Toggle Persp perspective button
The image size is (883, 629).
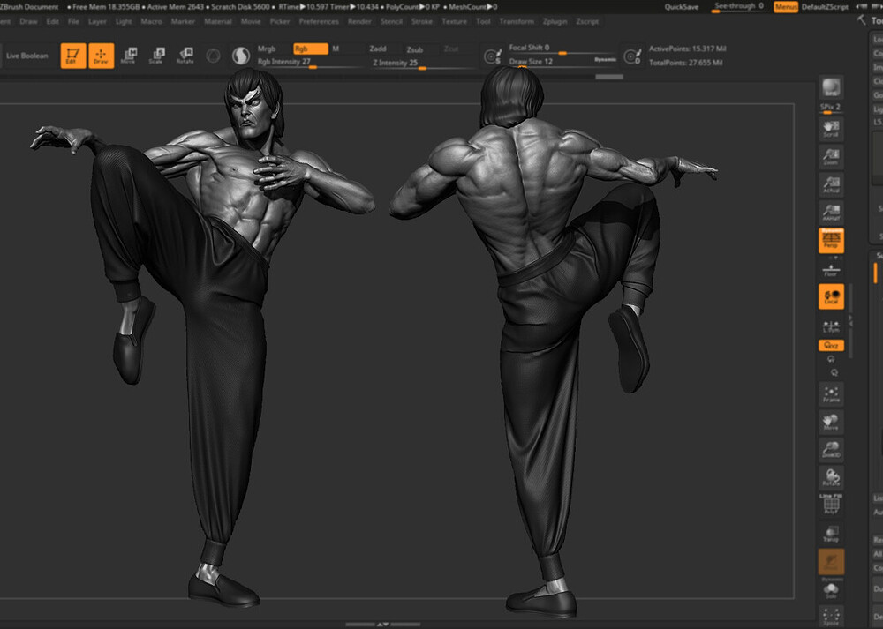831,241
